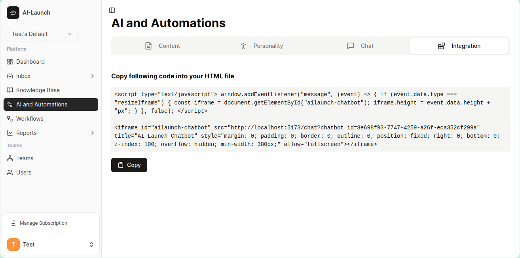This screenshot has height=258, width=520.
Task: Click the Copy button
Action: point(129,165)
